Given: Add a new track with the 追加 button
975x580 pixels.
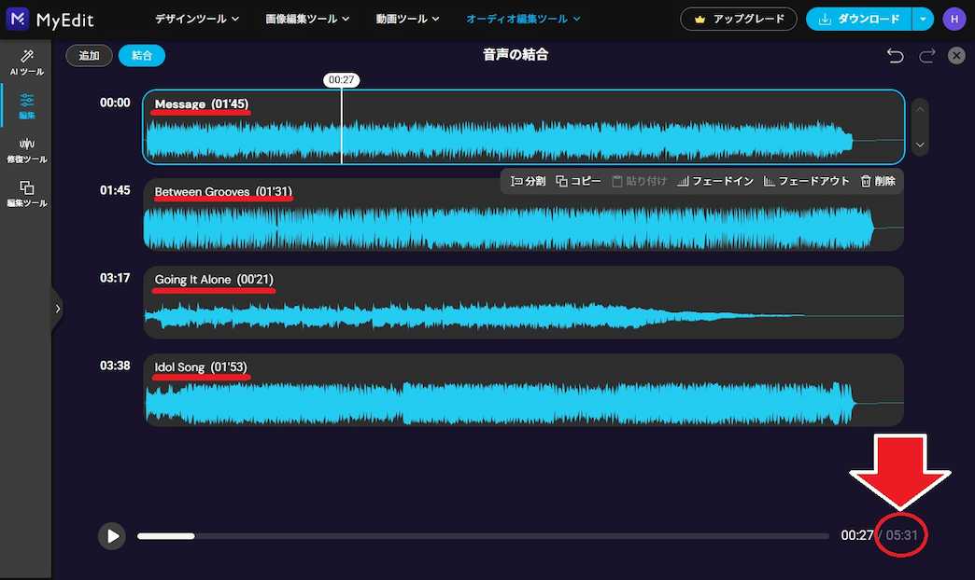Looking at the screenshot, I should [x=89, y=56].
